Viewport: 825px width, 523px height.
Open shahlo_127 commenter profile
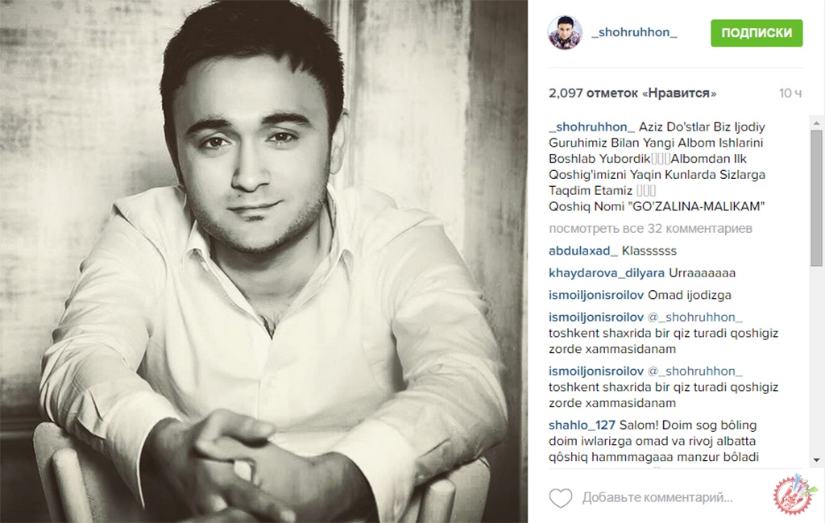click(582, 425)
